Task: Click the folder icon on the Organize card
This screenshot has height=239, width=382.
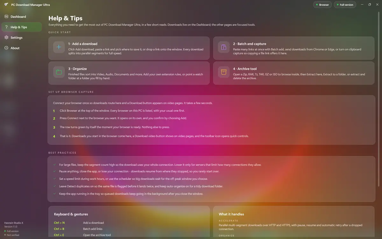Action: click(59, 72)
